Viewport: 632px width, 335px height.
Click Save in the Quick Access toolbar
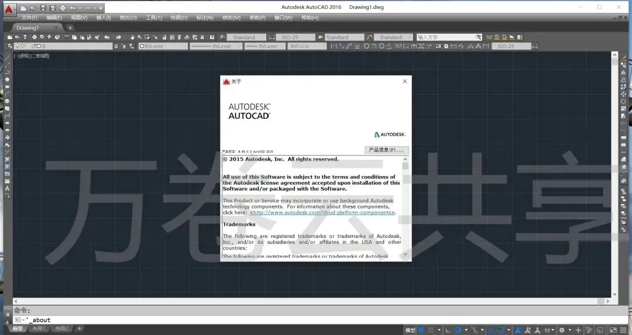point(43,8)
